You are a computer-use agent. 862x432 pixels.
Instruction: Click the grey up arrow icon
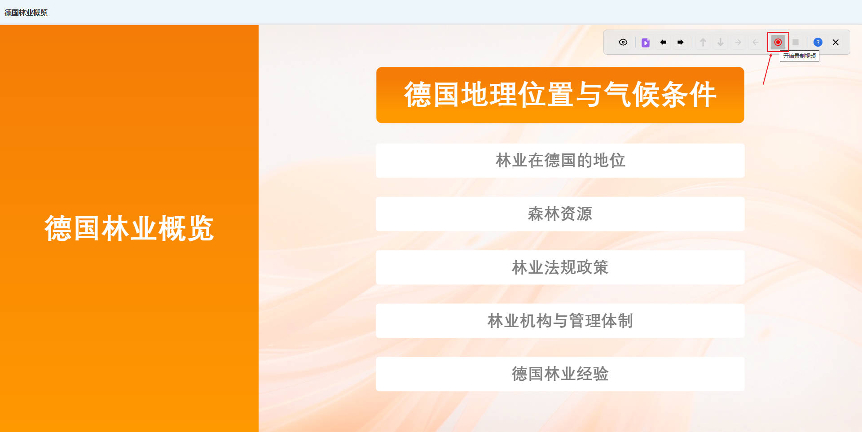tap(703, 42)
